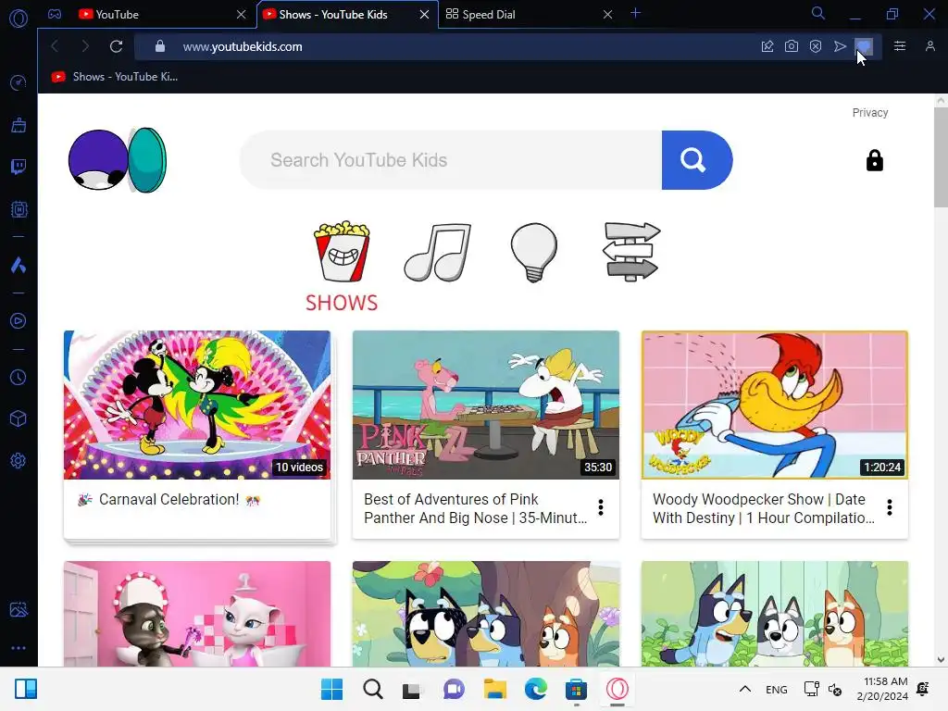Image resolution: width=948 pixels, height=711 pixels.
Task: Close the YouTube tab
Action: click(x=242, y=15)
